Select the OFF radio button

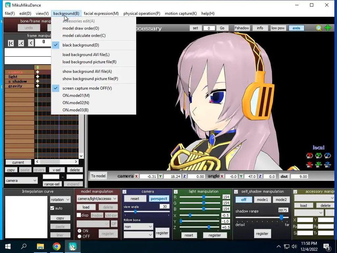pos(80,236)
